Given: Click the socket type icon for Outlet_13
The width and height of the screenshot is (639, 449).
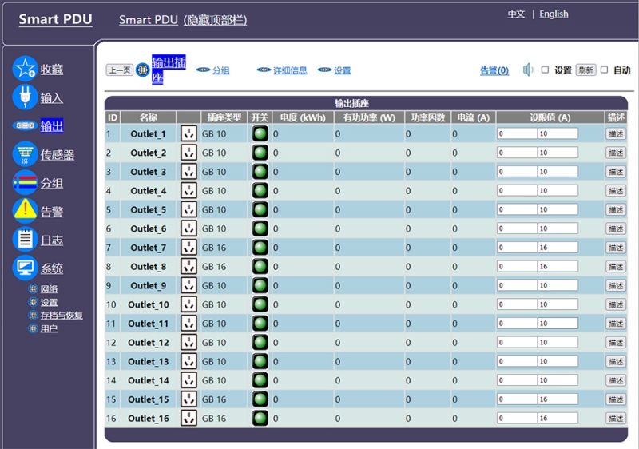Looking at the screenshot, I should [189, 361].
